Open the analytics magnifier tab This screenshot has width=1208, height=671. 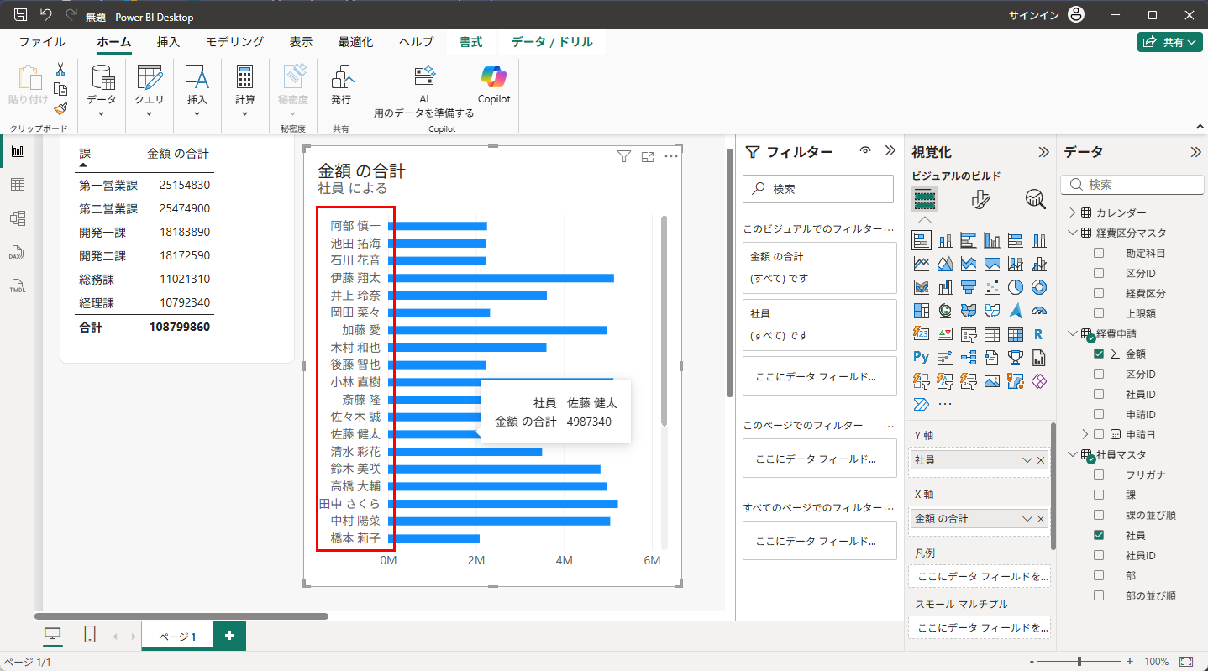(1035, 199)
